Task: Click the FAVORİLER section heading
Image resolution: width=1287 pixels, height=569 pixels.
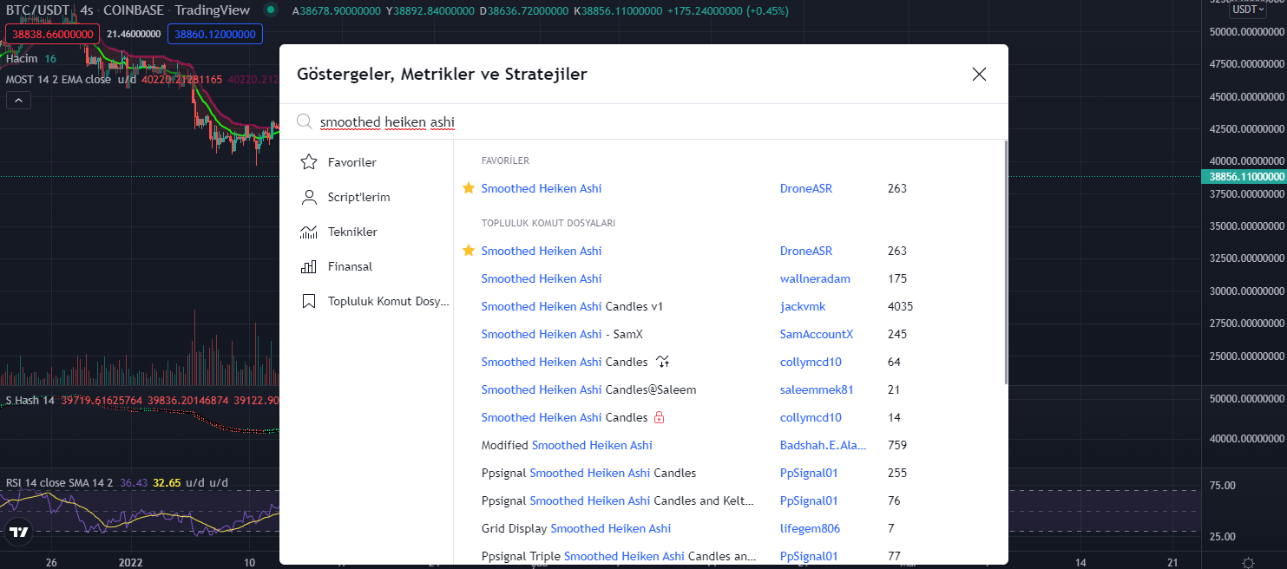Action: (505, 160)
